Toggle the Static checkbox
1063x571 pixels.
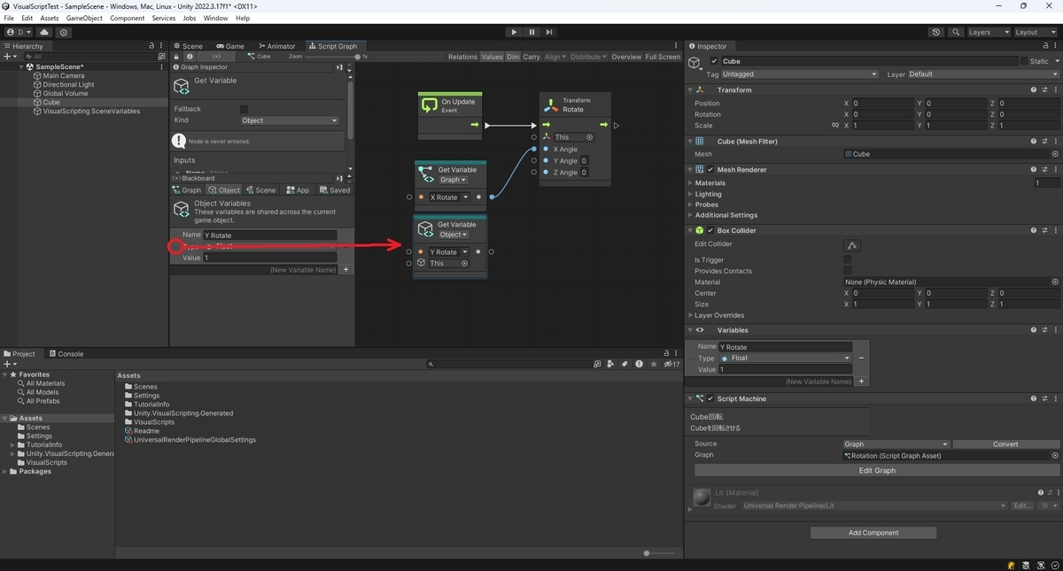pos(1024,61)
